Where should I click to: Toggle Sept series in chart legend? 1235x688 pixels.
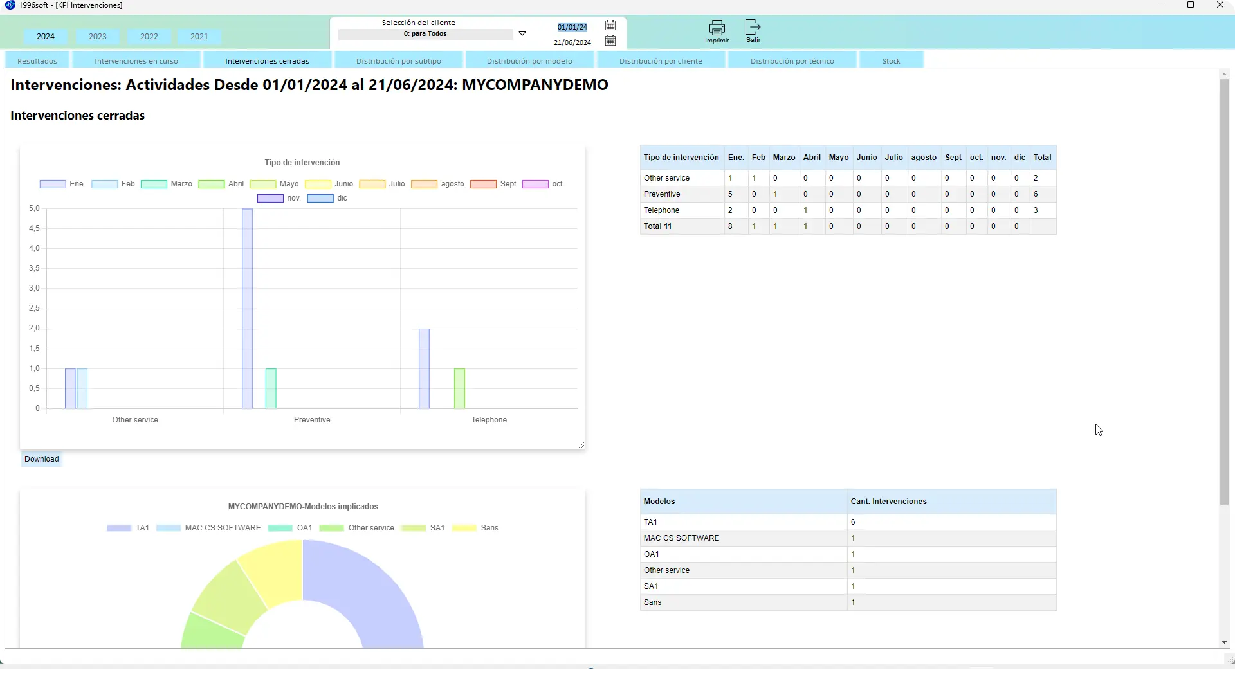(493, 184)
